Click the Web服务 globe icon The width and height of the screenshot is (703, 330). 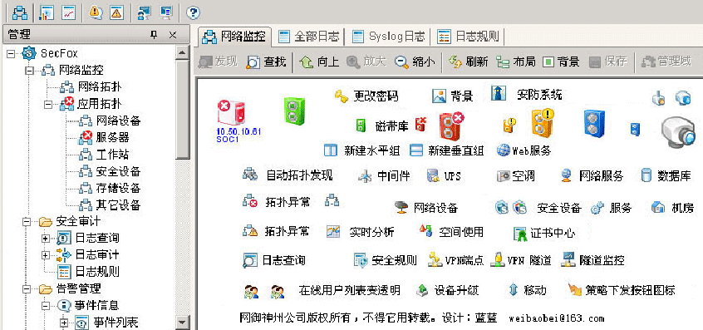pos(504,150)
